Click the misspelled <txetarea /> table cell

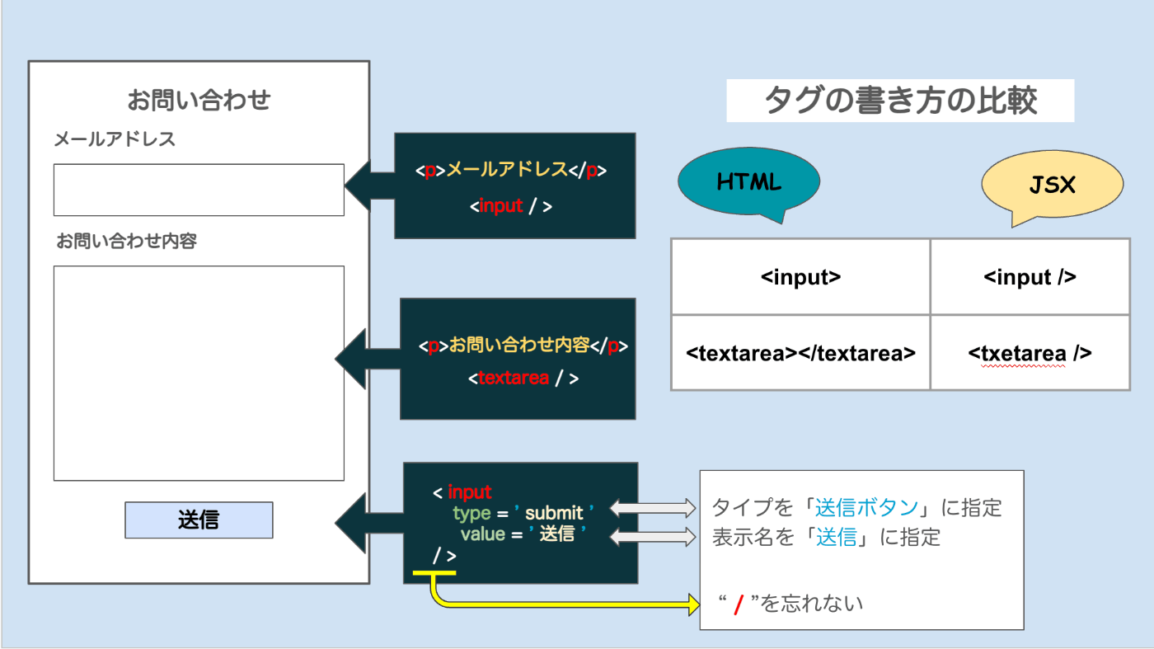(x=1030, y=353)
